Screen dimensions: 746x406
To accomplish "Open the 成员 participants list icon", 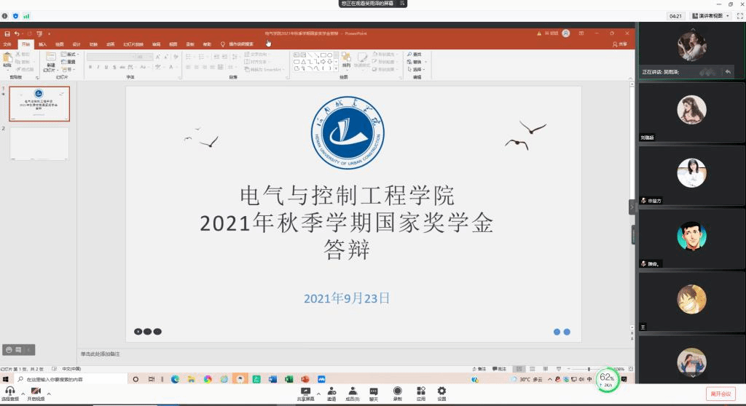I will (352, 391).
